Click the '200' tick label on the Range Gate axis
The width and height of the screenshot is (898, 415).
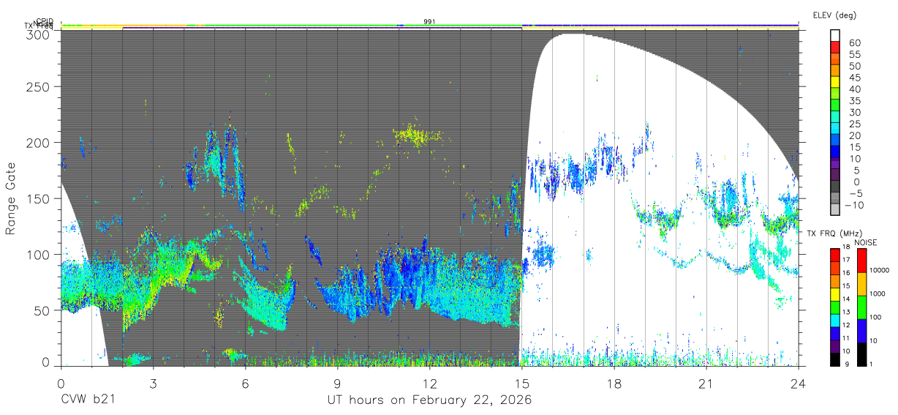click(39, 142)
